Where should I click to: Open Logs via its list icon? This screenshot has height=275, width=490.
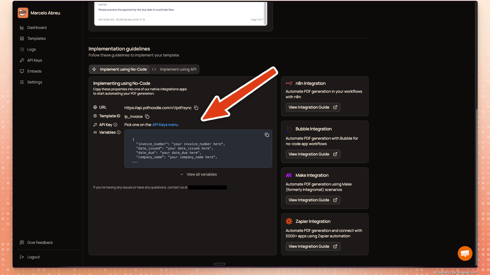point(21,49)
